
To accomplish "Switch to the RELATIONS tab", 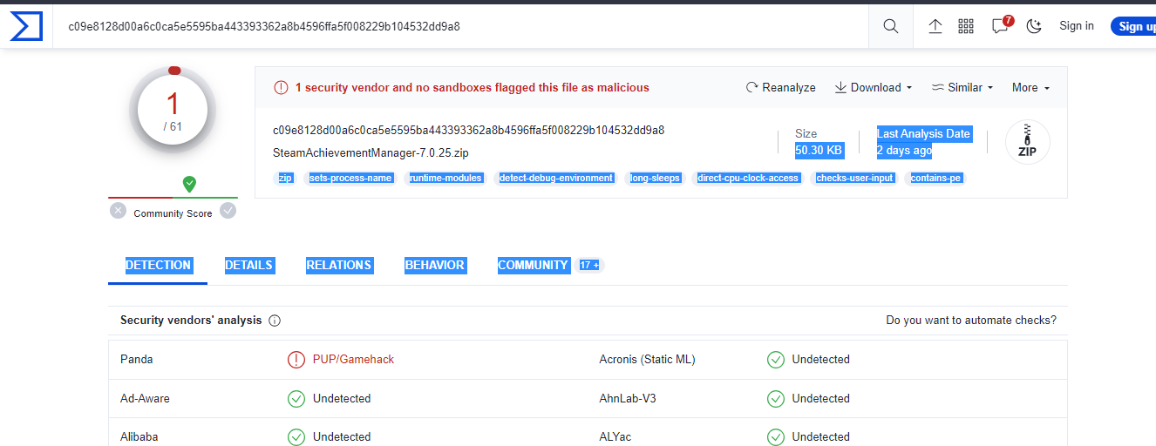I will click(x=339, y=265).
